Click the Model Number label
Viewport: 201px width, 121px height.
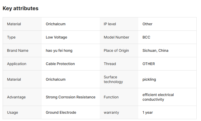point(116,37)
